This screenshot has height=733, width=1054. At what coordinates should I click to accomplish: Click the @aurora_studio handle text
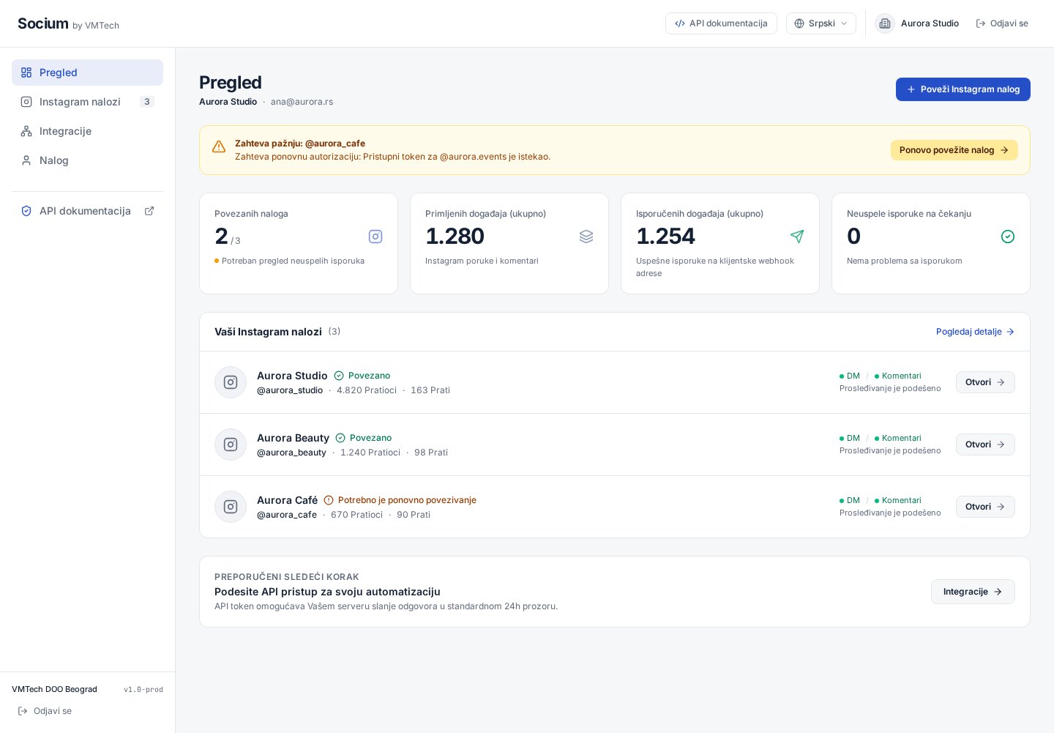[x=290, y=390]
